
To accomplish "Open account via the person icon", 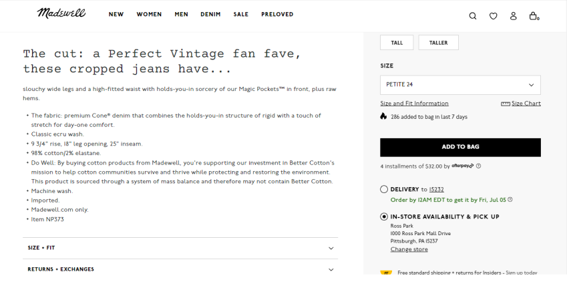I will pyautogui.click(x=513, y=16).
